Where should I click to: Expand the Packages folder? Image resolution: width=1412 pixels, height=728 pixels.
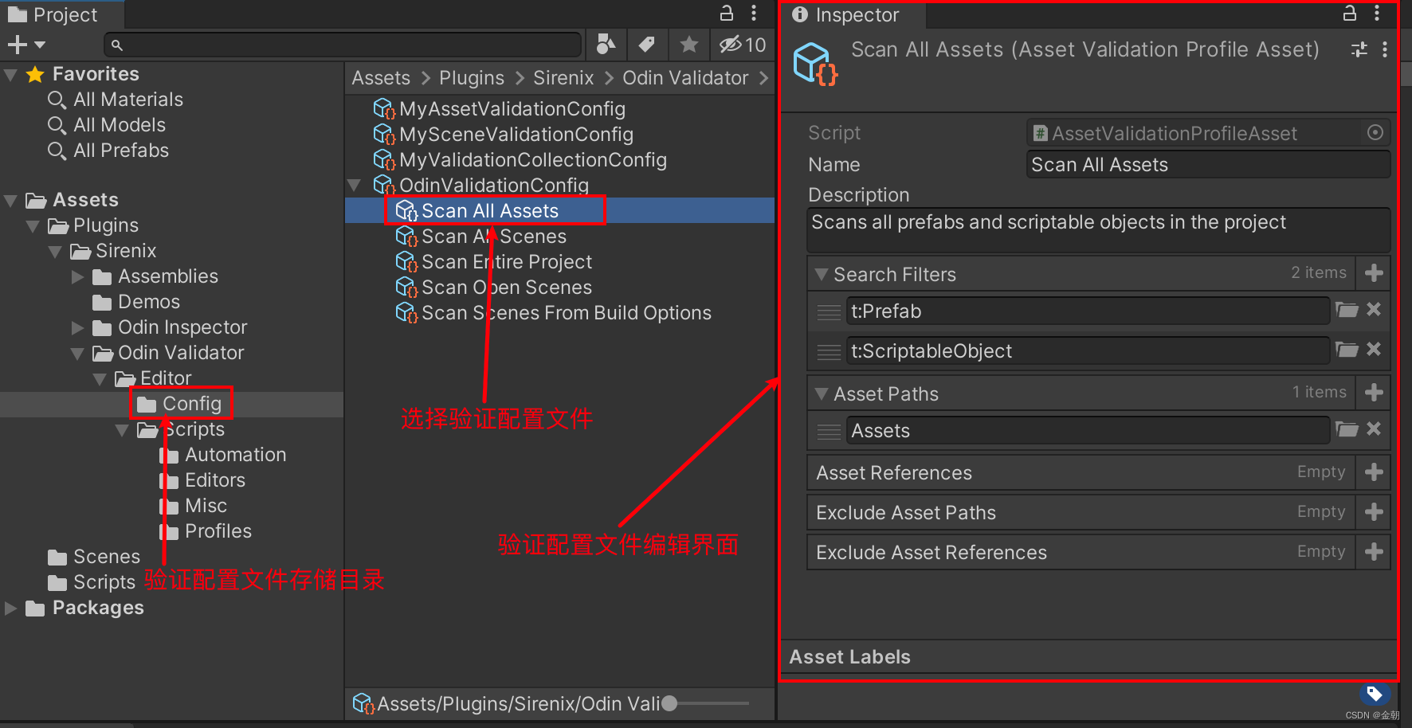click(10, 609)
